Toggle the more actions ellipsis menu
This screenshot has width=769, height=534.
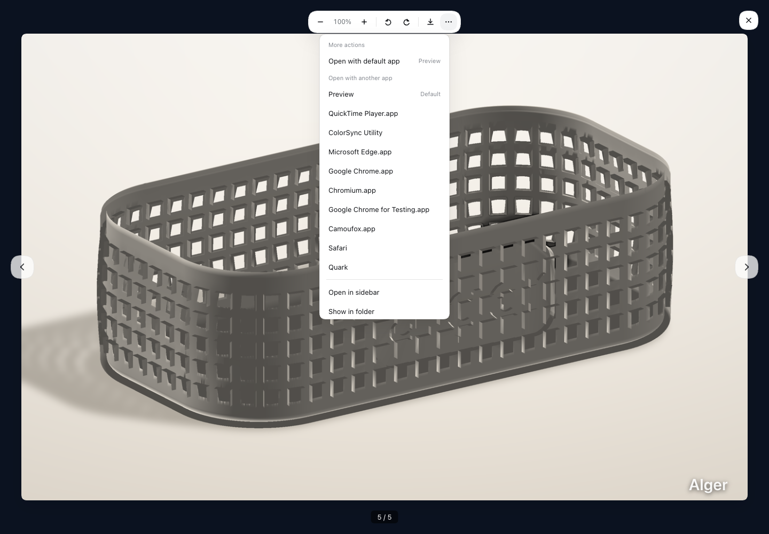click(449, 22)
